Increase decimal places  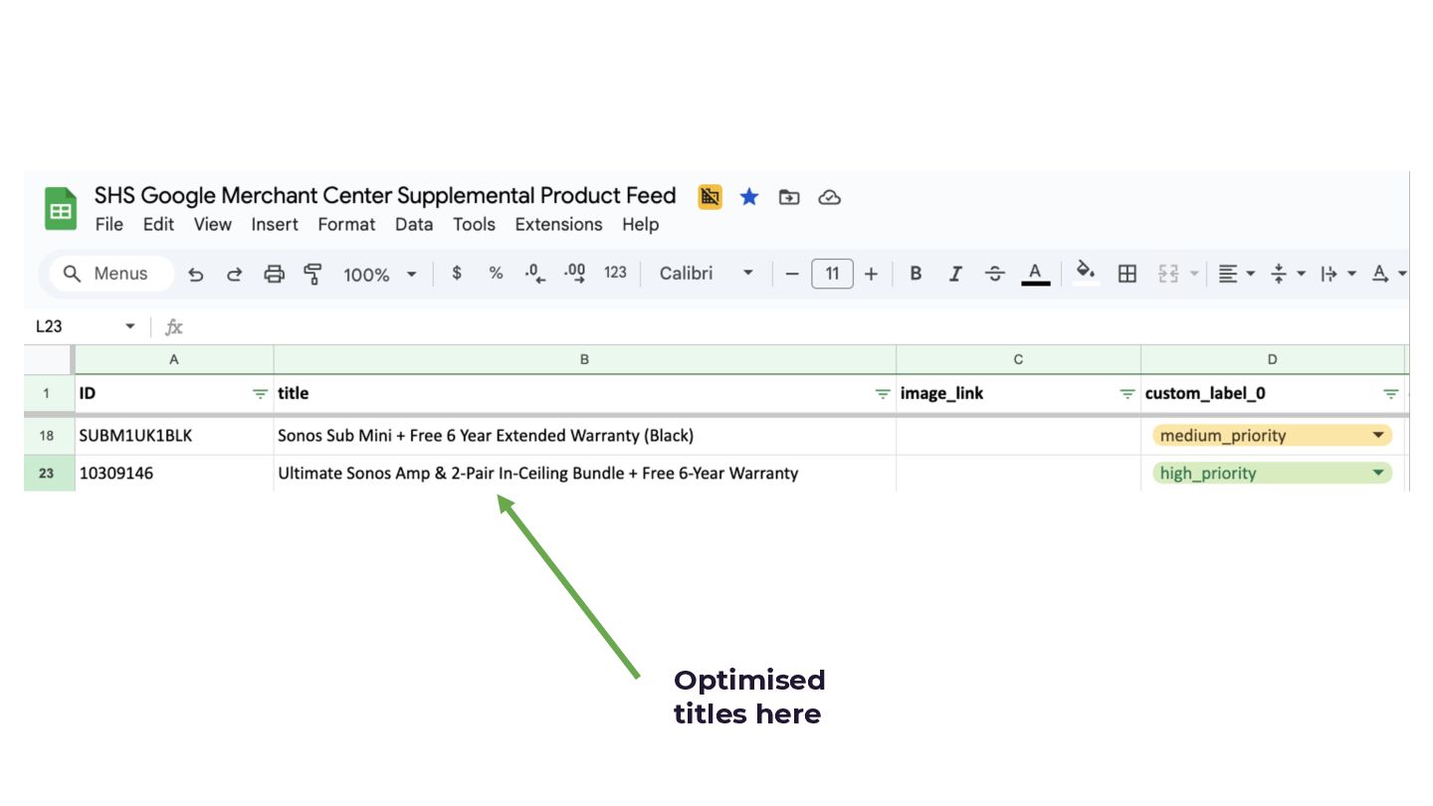click(575, 274)
